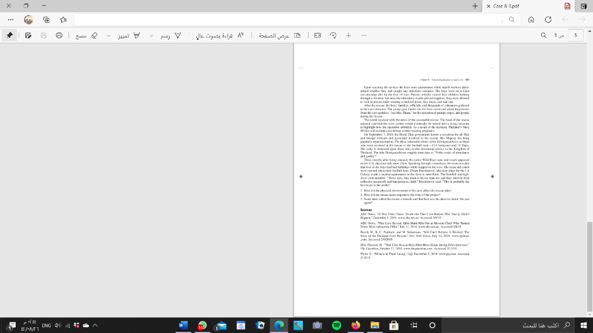Print the PDF document
593x333 pixels.
[59, 35]
